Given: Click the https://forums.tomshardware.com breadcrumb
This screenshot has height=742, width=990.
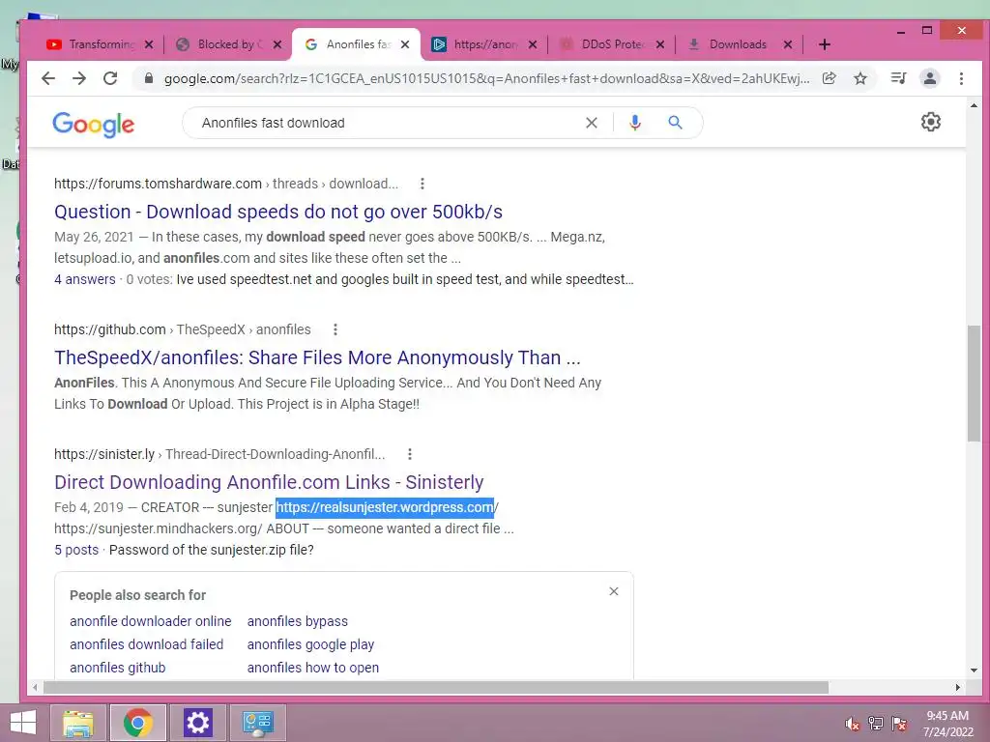Looking at the screenshot, I should pos(158,184).
